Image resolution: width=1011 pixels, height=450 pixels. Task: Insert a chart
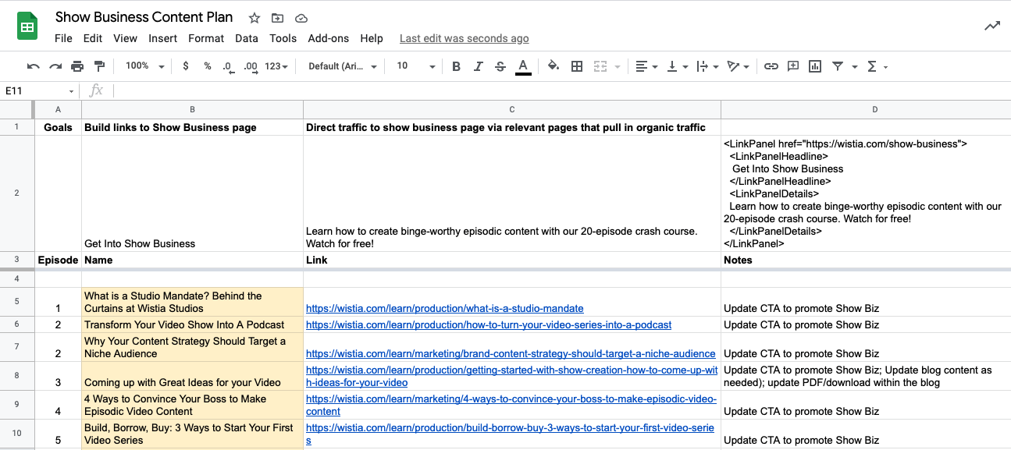point(814,66)
